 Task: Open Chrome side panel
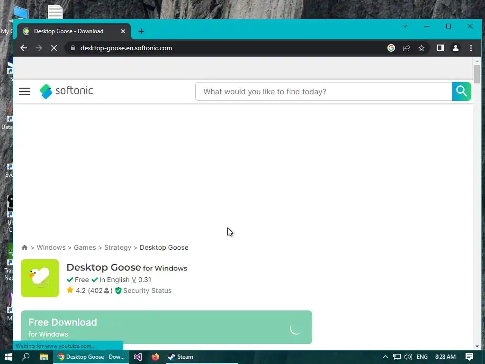coord(440,48)
